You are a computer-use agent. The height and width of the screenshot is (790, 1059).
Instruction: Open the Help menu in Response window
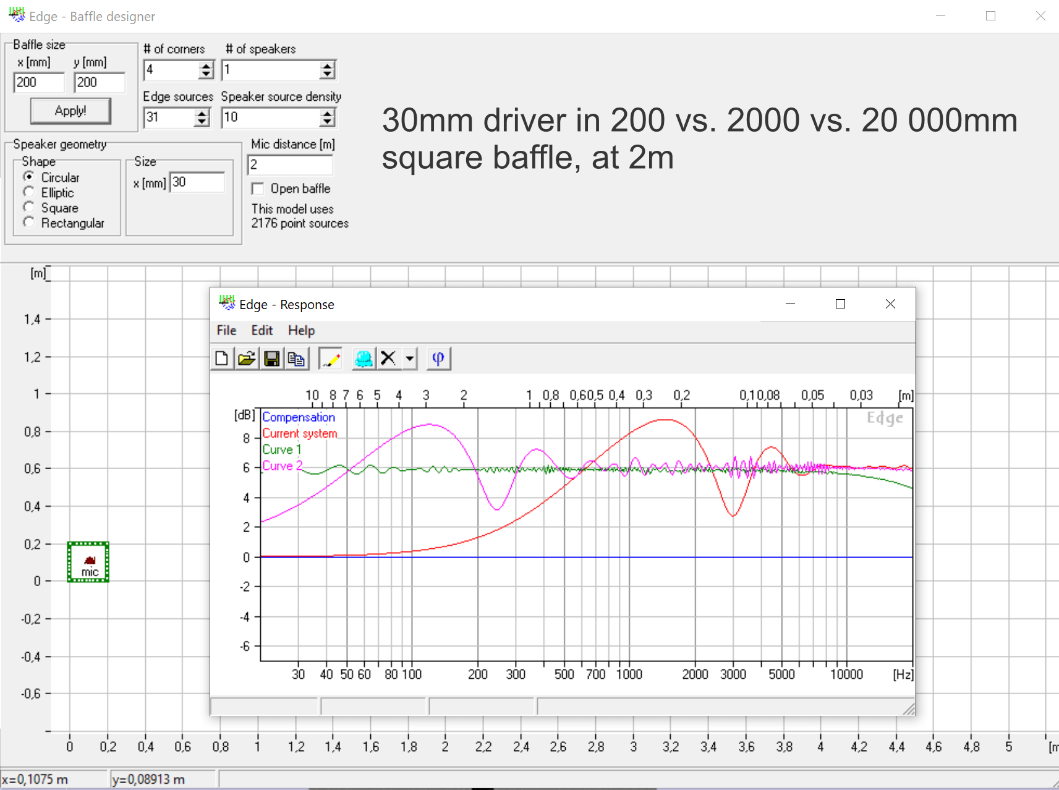point(302,330)
